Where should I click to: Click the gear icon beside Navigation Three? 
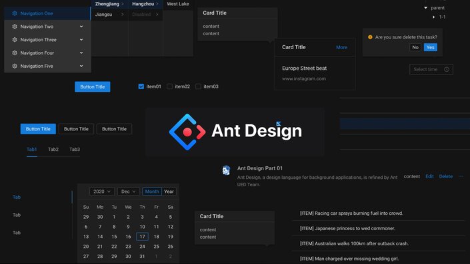point(15,39)
